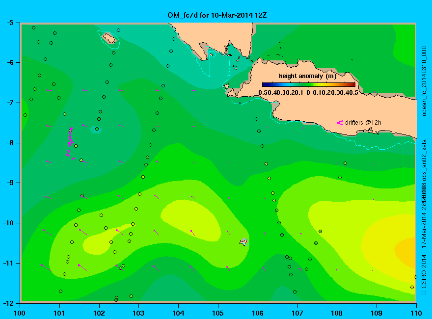Click the '17-Mar-2014' date text on the right margin
This screenshot has height=319, width=432.
tap(424, 230)
